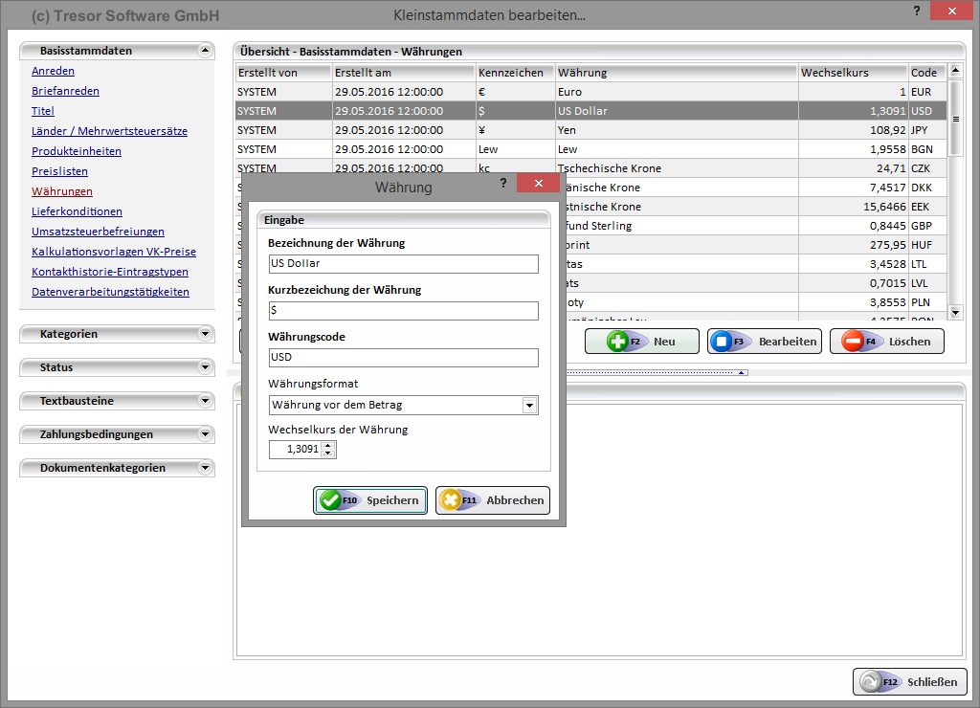Go to Länder / Mehrwertsteuersätze
Screen dimensions: 980x708
point(109,131)
